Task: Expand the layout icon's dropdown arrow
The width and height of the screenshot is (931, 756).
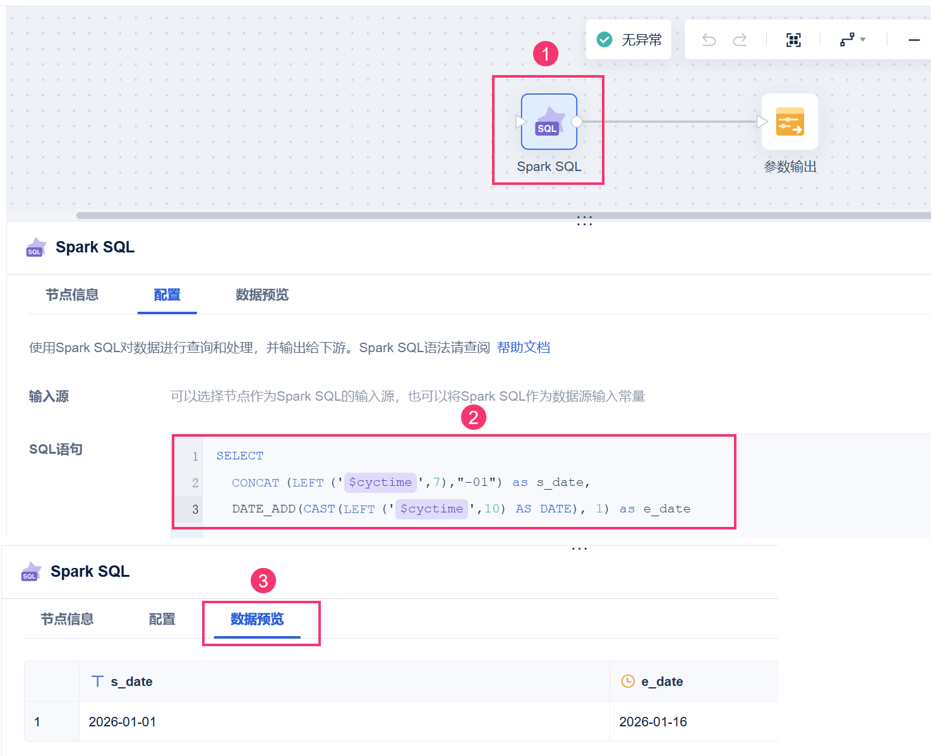Action: (x=863, y=40)
